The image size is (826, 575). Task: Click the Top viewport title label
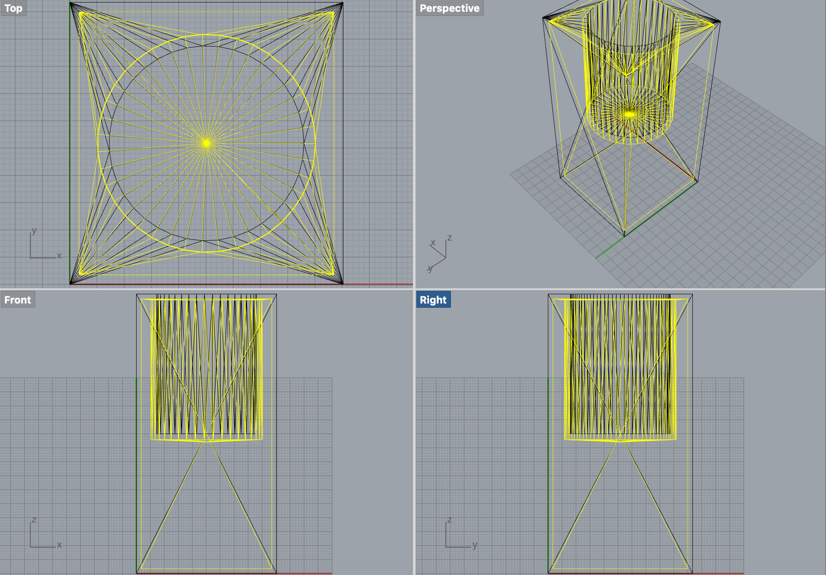[x=13, y=8]
